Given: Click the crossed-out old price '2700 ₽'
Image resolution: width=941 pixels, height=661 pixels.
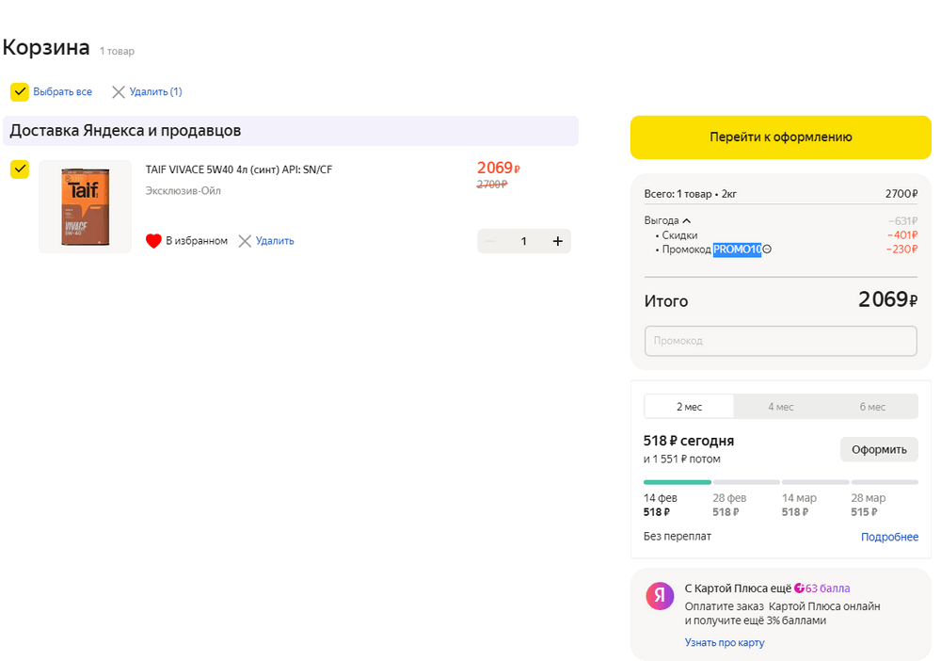Looking at the screenshot, I should 492,185.
